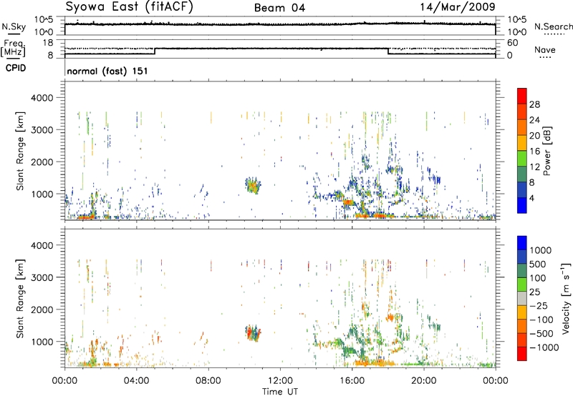Click the 'Syowa East (fitACF)' title text
The image size is (573, 396).
point(130,7)
